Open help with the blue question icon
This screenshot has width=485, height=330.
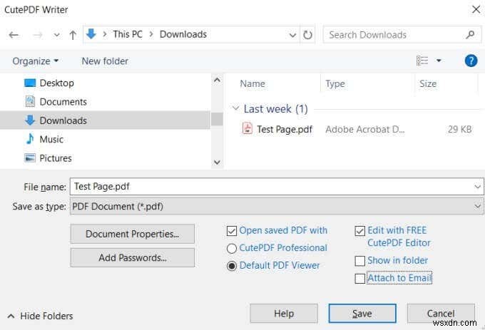pyautogui.click(x=471, y=61)
